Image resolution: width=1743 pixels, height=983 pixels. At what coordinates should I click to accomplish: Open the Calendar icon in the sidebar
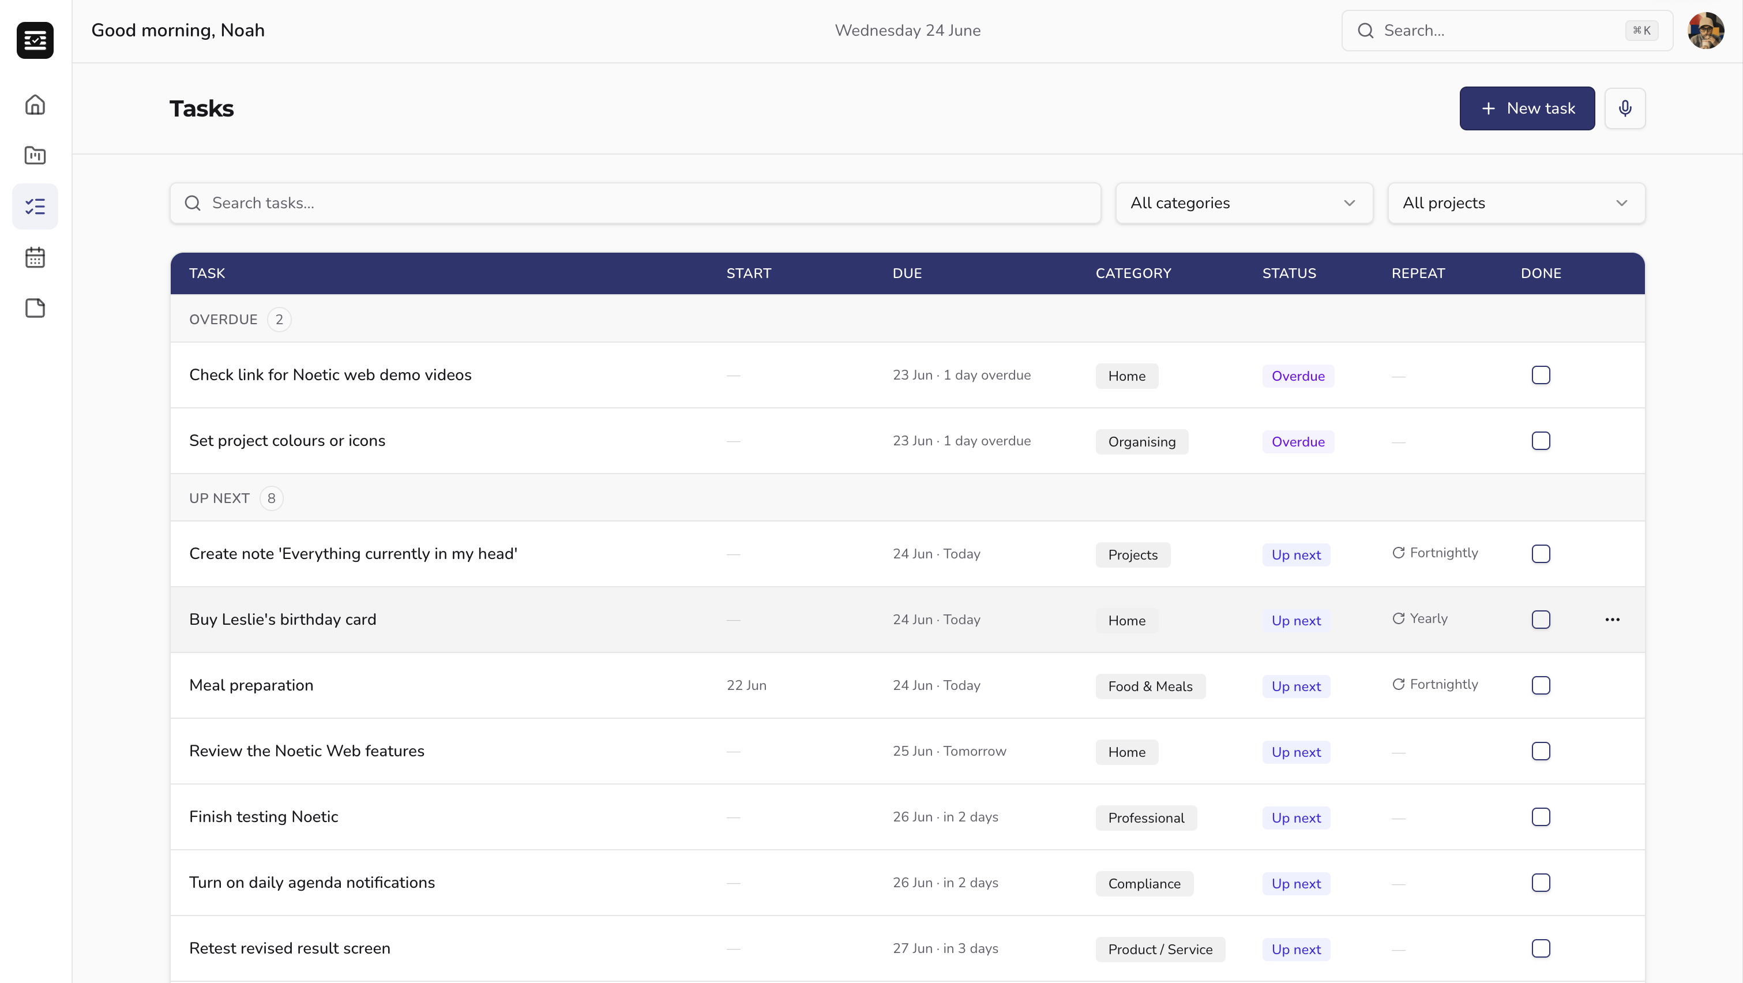(x=35, y=258)
